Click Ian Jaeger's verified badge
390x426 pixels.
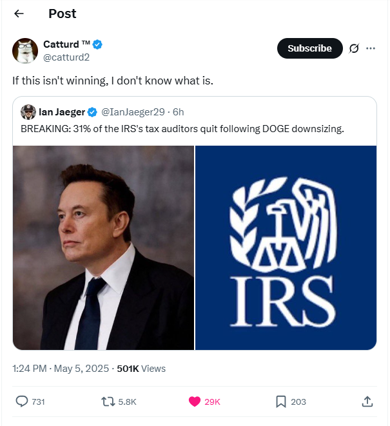tap(93, 112)
